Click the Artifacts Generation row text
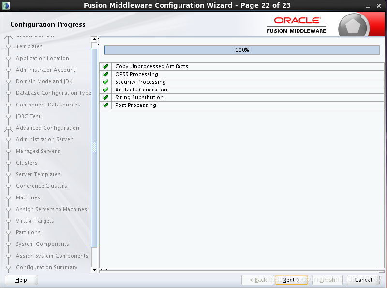 coord(141,90)
